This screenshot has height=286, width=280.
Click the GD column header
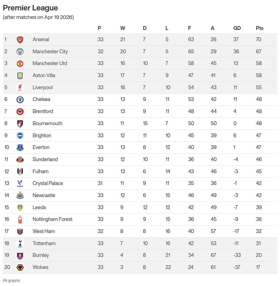(237, 28)
